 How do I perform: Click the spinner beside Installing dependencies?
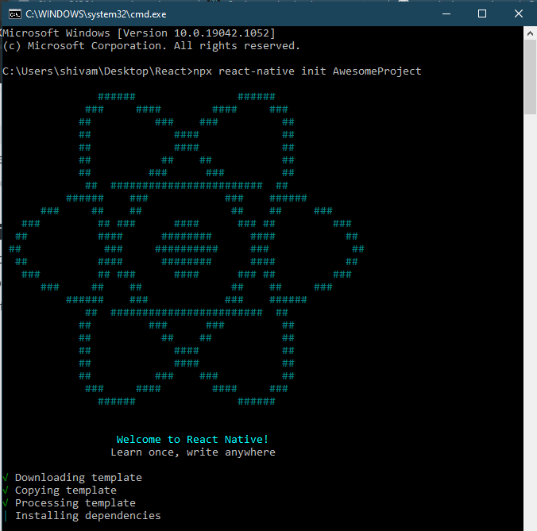pos(6,516)
